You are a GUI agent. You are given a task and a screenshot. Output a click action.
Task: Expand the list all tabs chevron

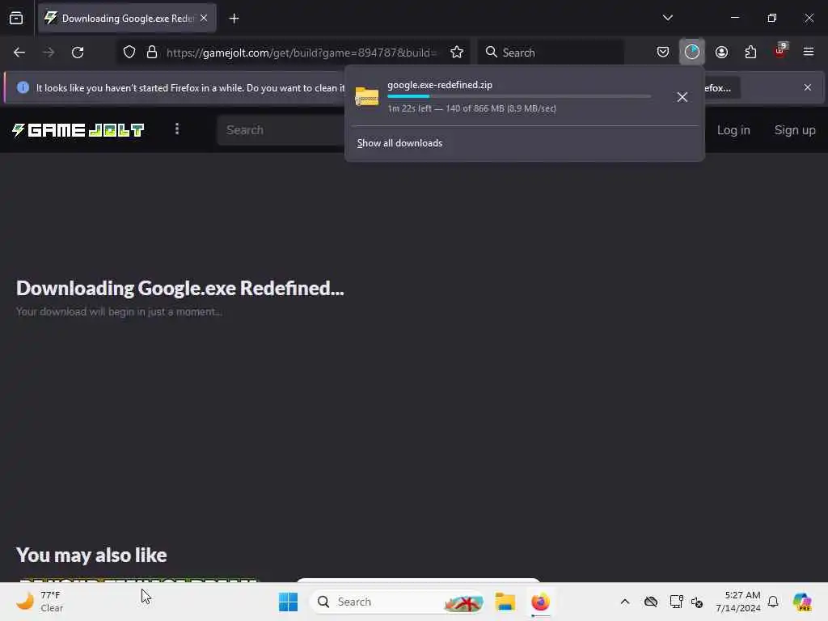click(667, 18)
